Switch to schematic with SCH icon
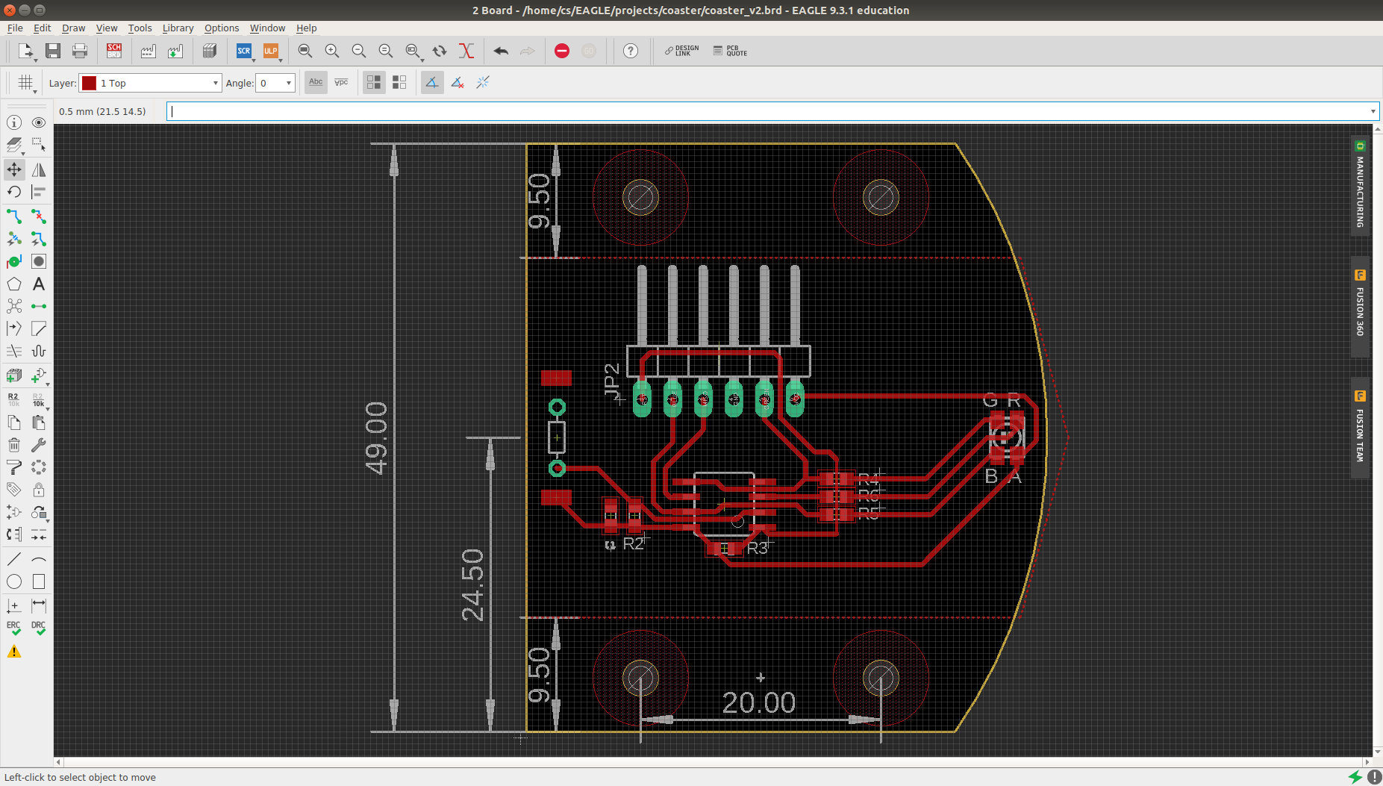This screenshot has width=1383, height=786. [114, 51]
